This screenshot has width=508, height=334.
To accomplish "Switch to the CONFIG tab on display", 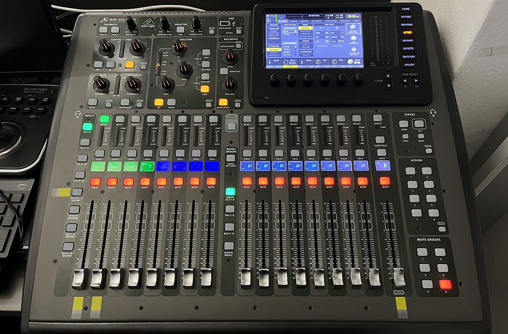I will tap(293, 21).
